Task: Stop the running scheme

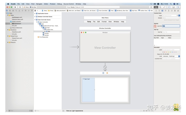Action: [x=20, y=7]
